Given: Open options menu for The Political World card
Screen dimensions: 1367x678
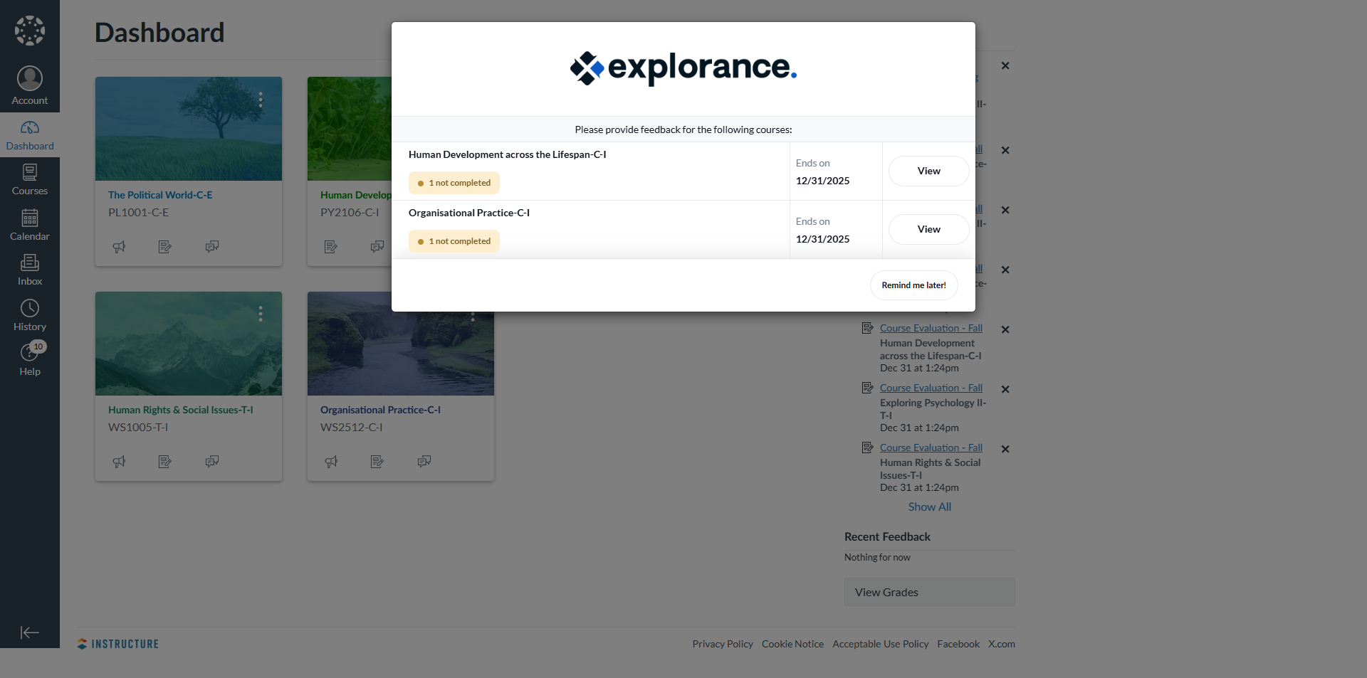Looking at the screenshot, I should coord(261,100).
